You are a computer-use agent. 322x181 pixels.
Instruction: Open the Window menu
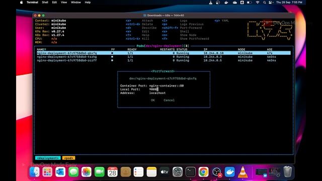[x=76, y=3]
